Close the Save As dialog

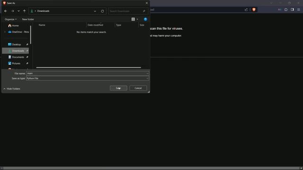tap(147, 3)
